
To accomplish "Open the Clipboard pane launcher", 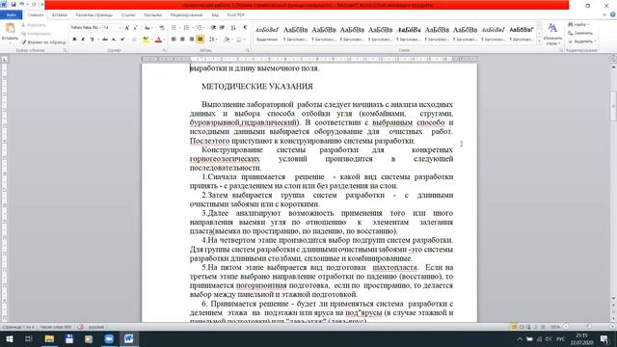I will pyautogui.click(x=65, y=50).
